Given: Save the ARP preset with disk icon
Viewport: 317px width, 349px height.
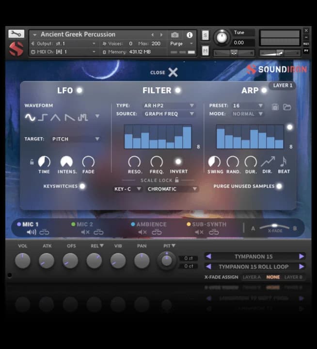Looking at the screenshot, I should [275, 107].
